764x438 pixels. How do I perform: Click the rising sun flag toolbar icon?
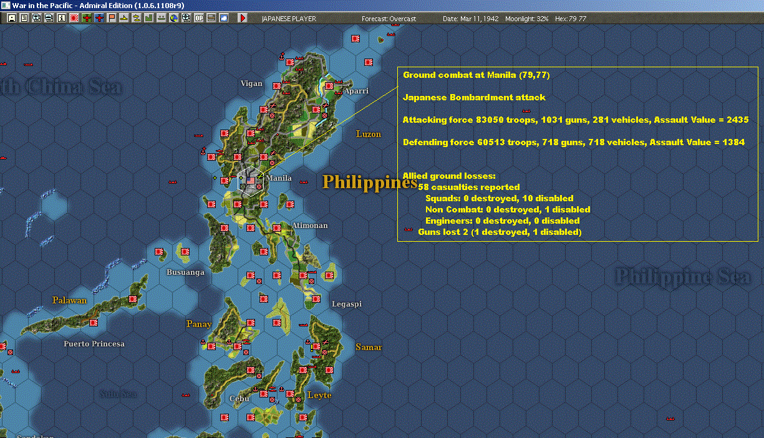point(74,18)
